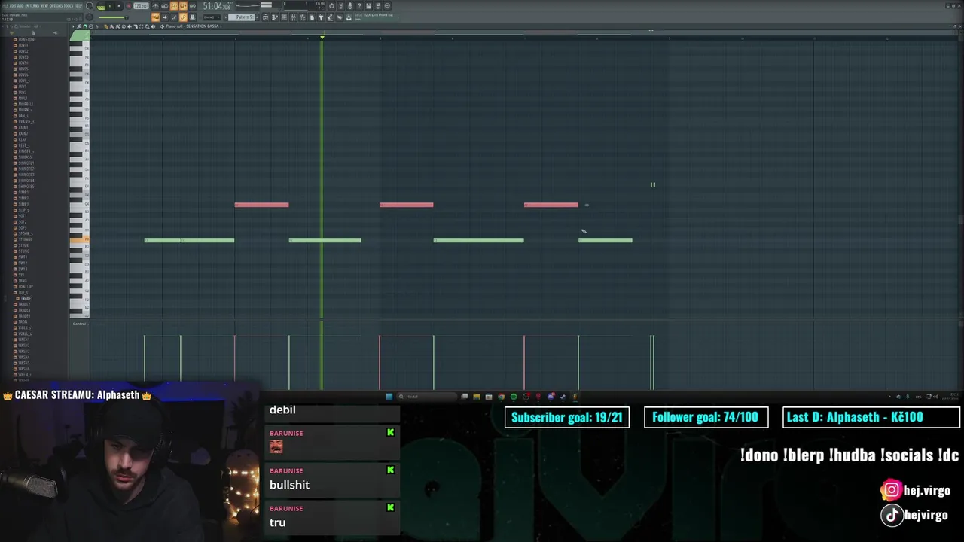The image size is (964, 542).
Task: Open File Explorer from taskbar
Action: click(477, 397)
